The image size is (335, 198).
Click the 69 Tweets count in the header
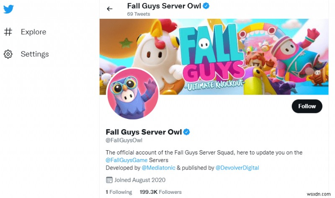point(138,14)
